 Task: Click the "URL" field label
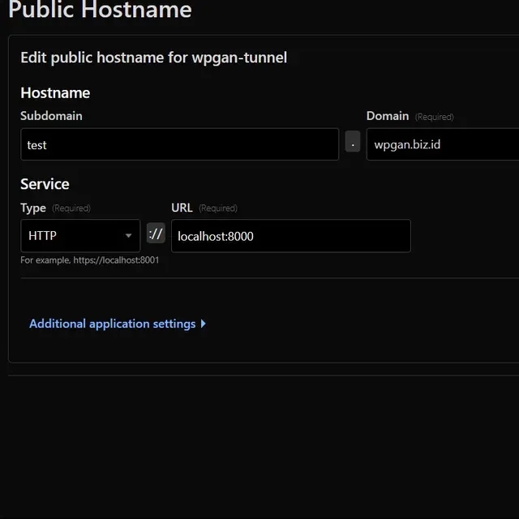tap(182, 208)
